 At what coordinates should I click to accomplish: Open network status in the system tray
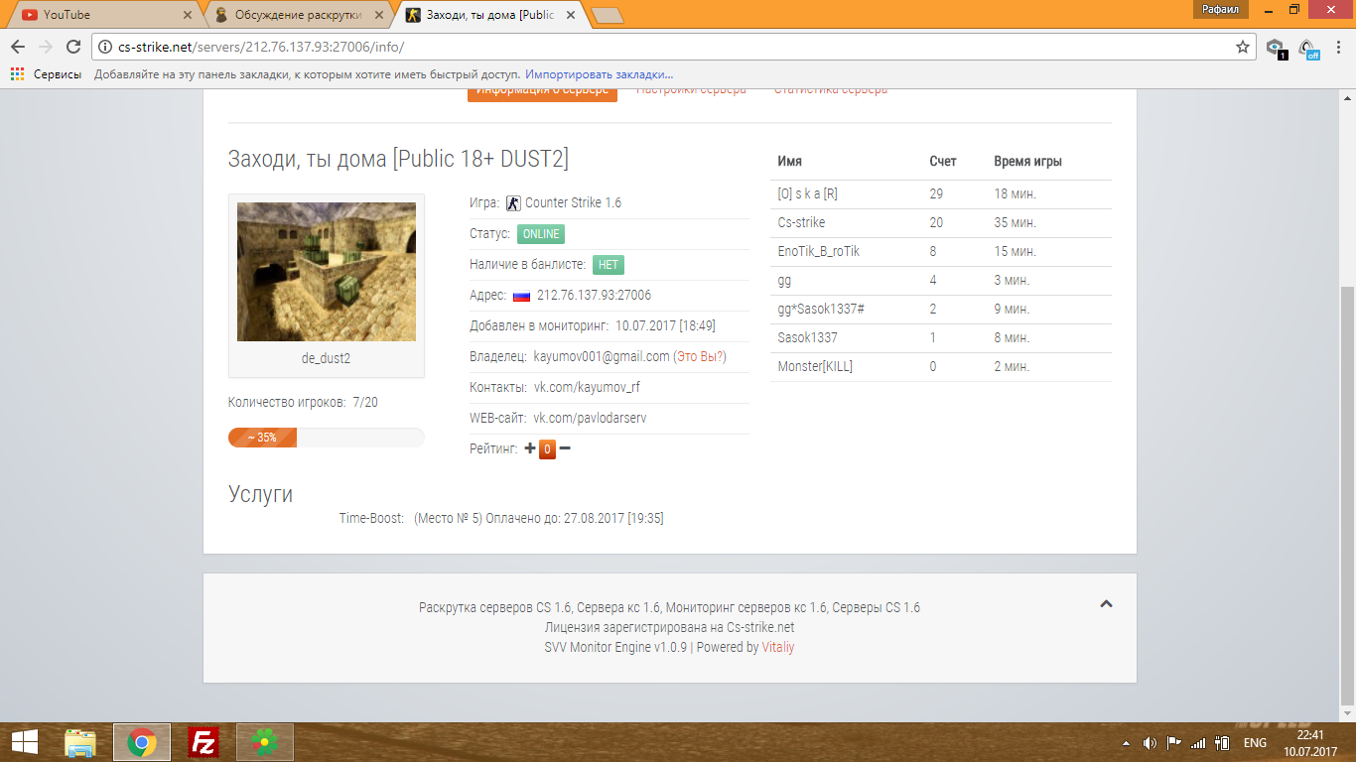1198,743
